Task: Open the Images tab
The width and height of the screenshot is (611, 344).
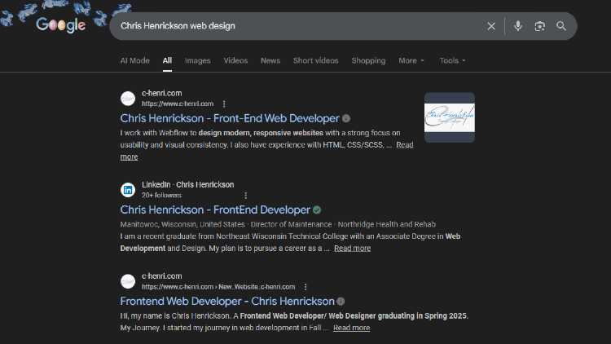Action: click(198, 60)
